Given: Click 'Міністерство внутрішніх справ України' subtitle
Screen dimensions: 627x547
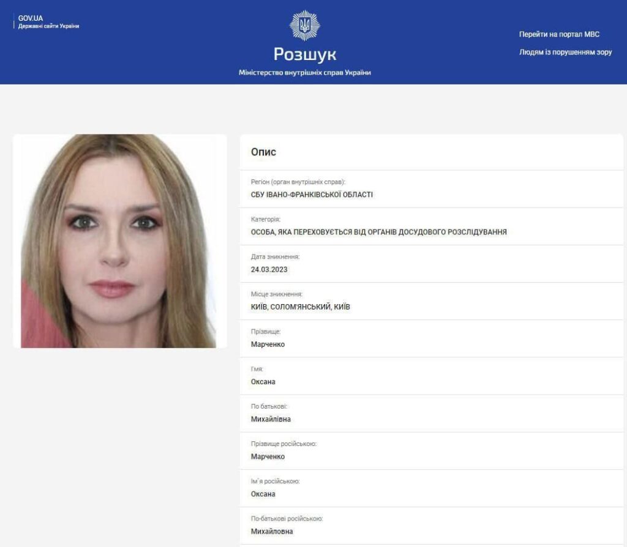Looking at the screenshot, I should (304, 72).
